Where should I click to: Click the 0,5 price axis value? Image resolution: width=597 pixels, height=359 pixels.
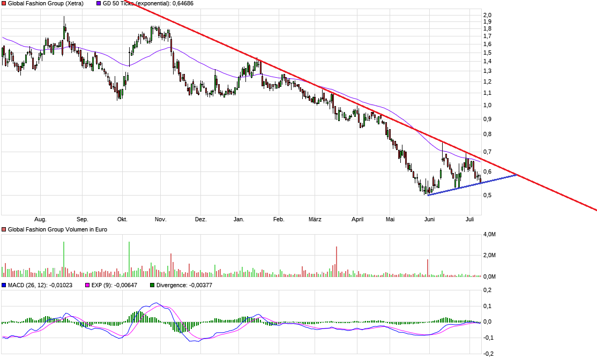click(487, 195)
